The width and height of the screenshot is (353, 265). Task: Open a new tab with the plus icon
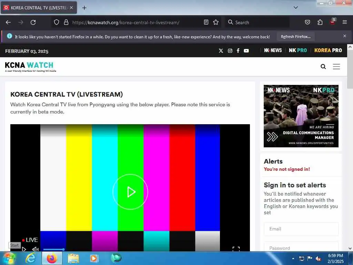pyautogui.click(x=84, y=8)
